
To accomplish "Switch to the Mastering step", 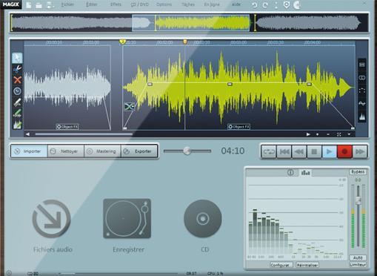I will coord(102,151).
